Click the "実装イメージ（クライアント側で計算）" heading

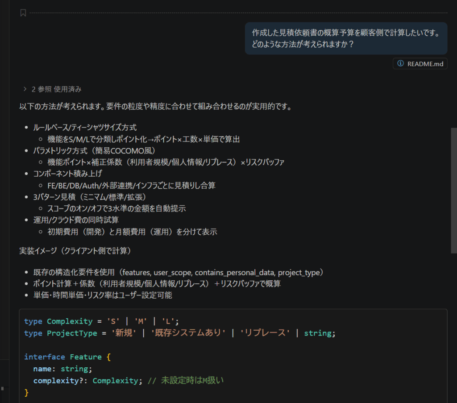tap(75, 251)
